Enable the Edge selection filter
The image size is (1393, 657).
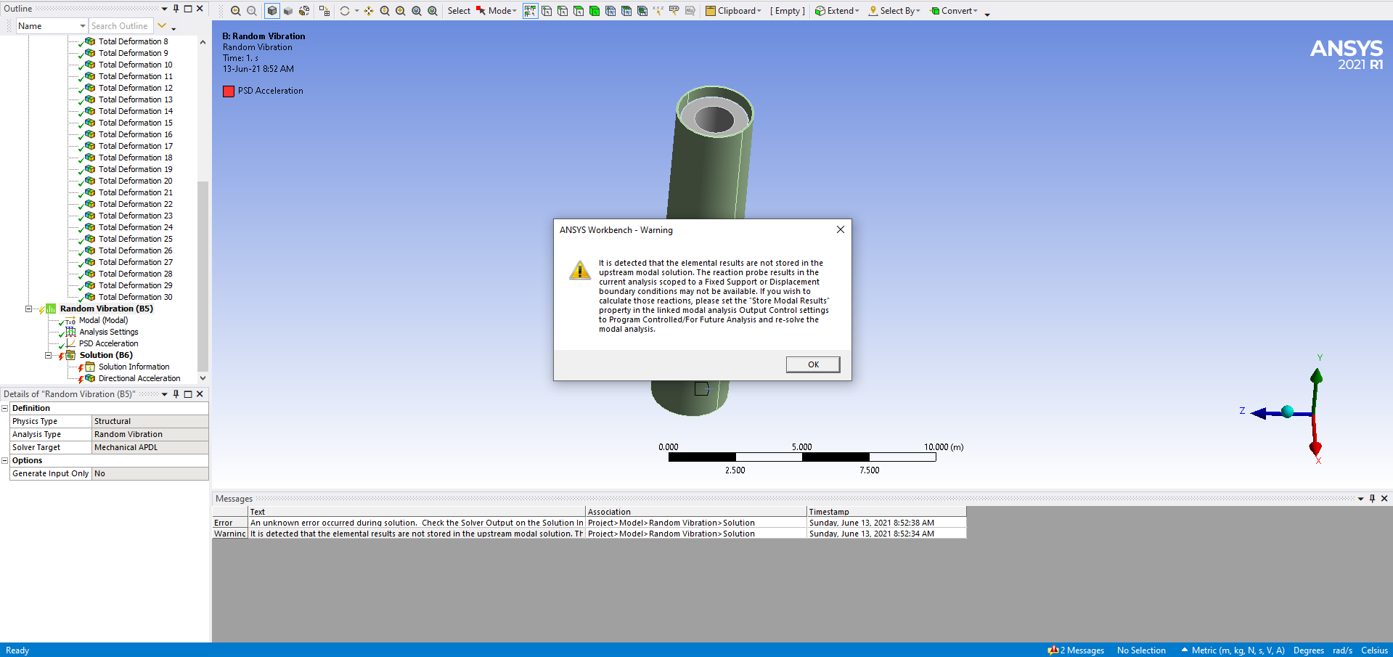coord(563,11)
